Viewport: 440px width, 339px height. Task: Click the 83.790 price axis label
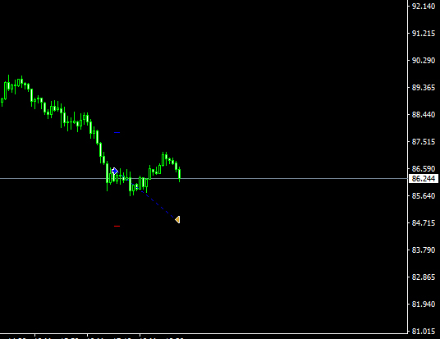click(424, 250)
